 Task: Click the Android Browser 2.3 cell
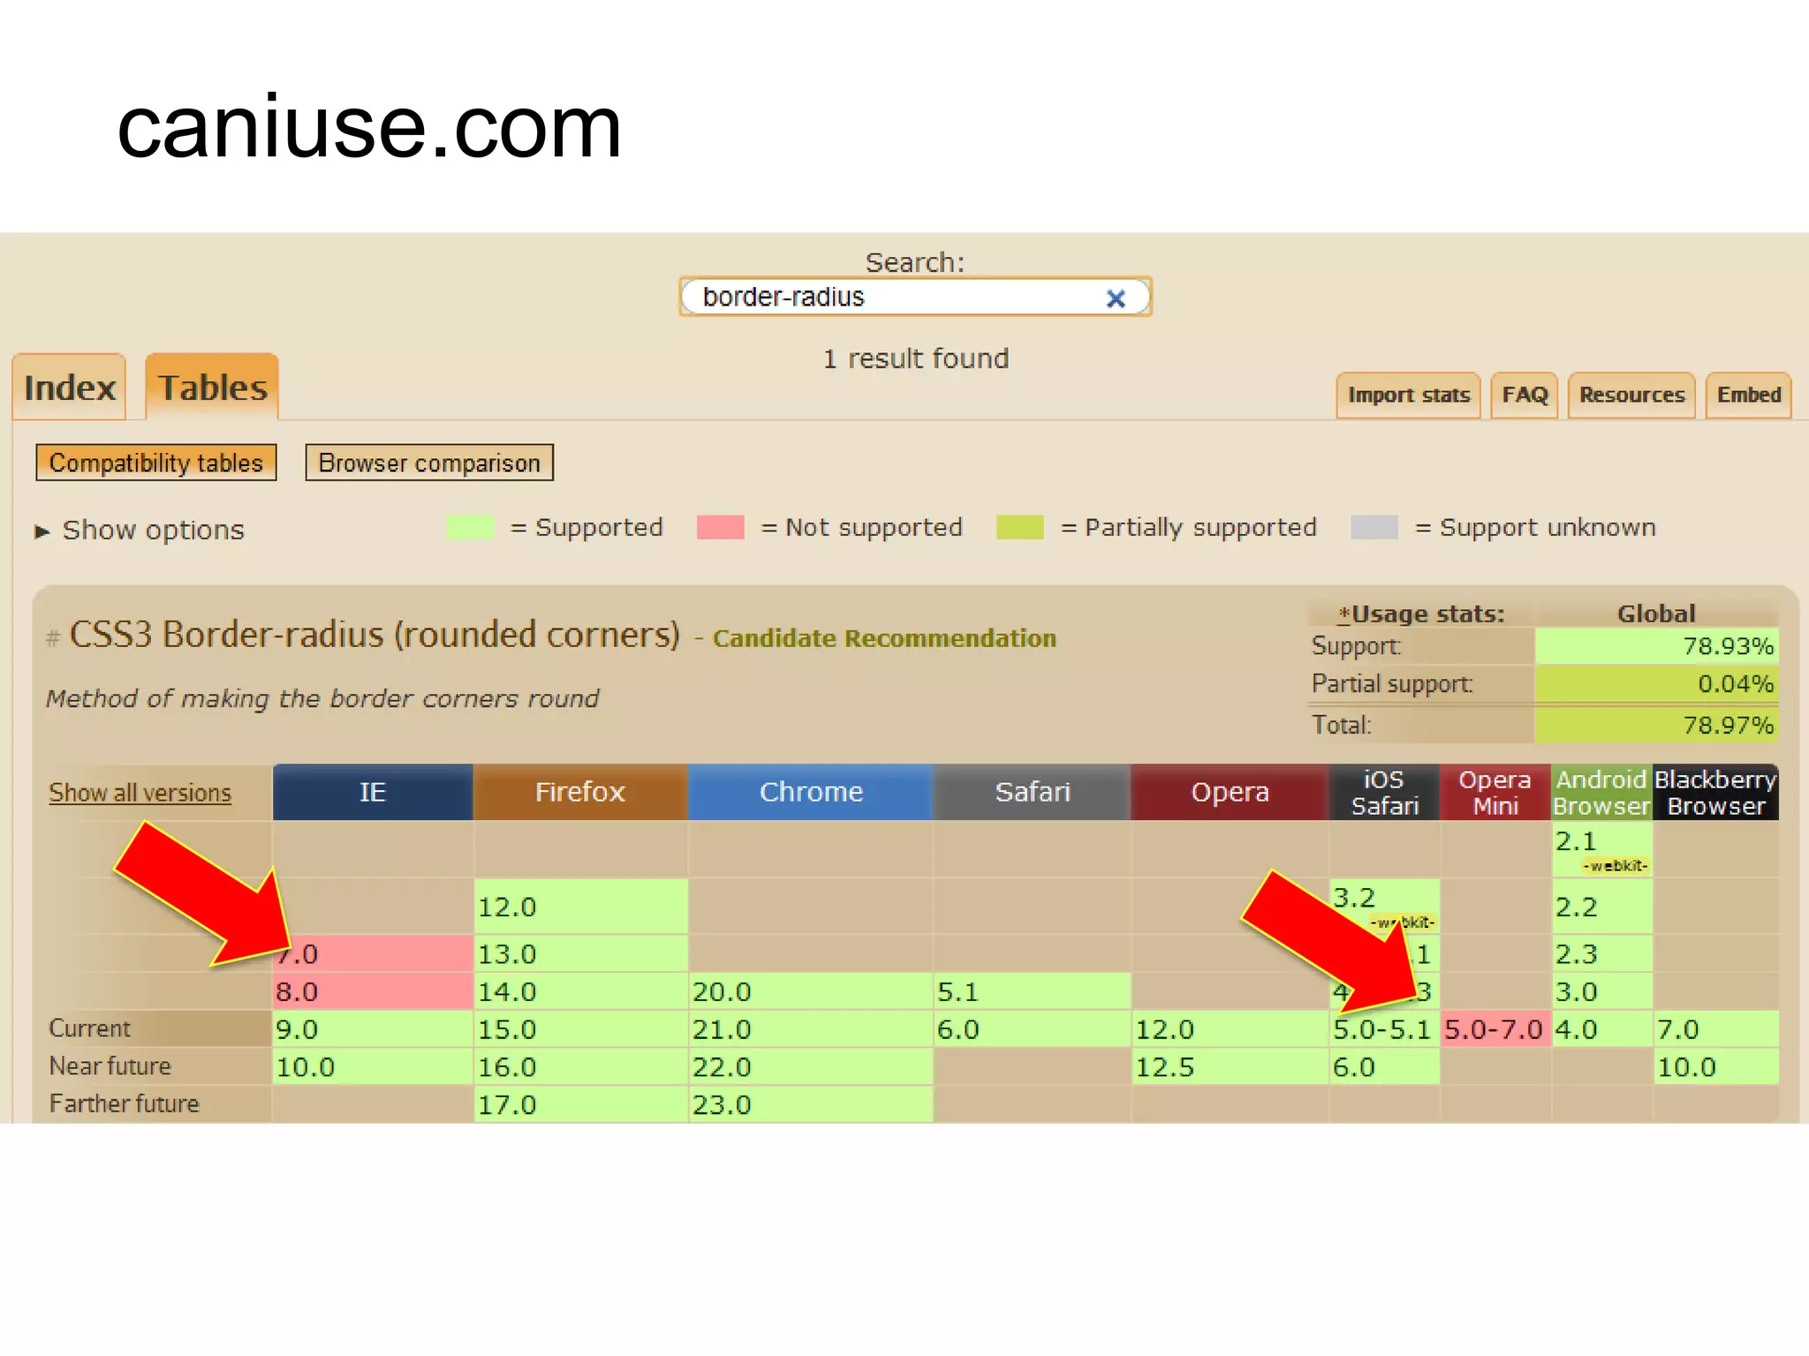click(1602, 953)
